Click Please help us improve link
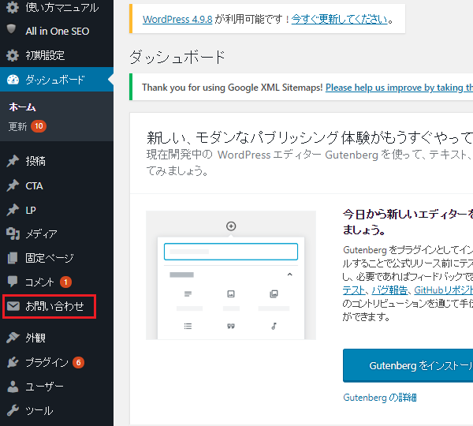The image size is (473, 426). [x=399, y=88]
